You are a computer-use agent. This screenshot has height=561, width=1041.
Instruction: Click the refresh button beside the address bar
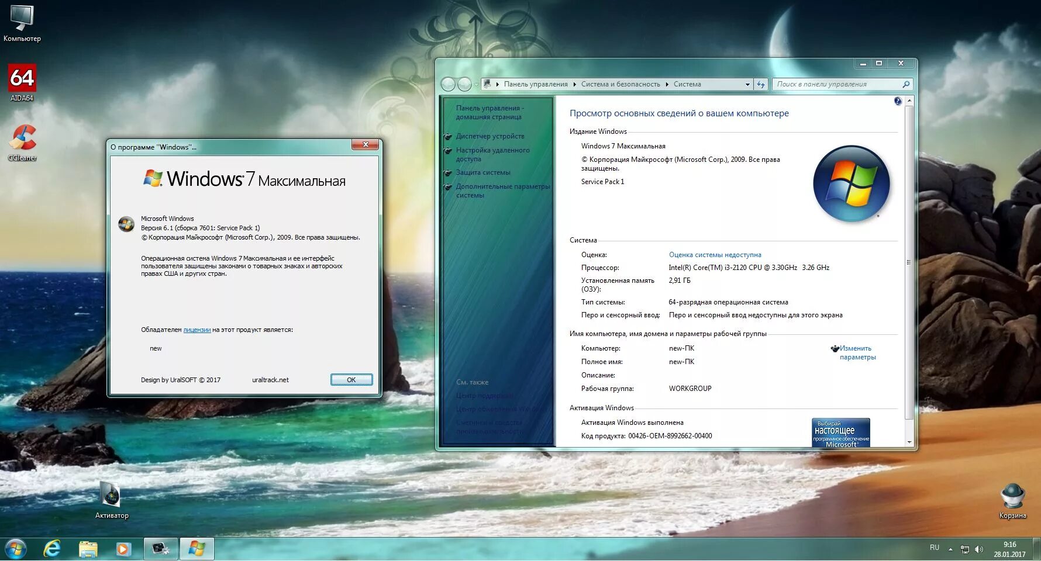pyautogui.click(x=761, y=84)
